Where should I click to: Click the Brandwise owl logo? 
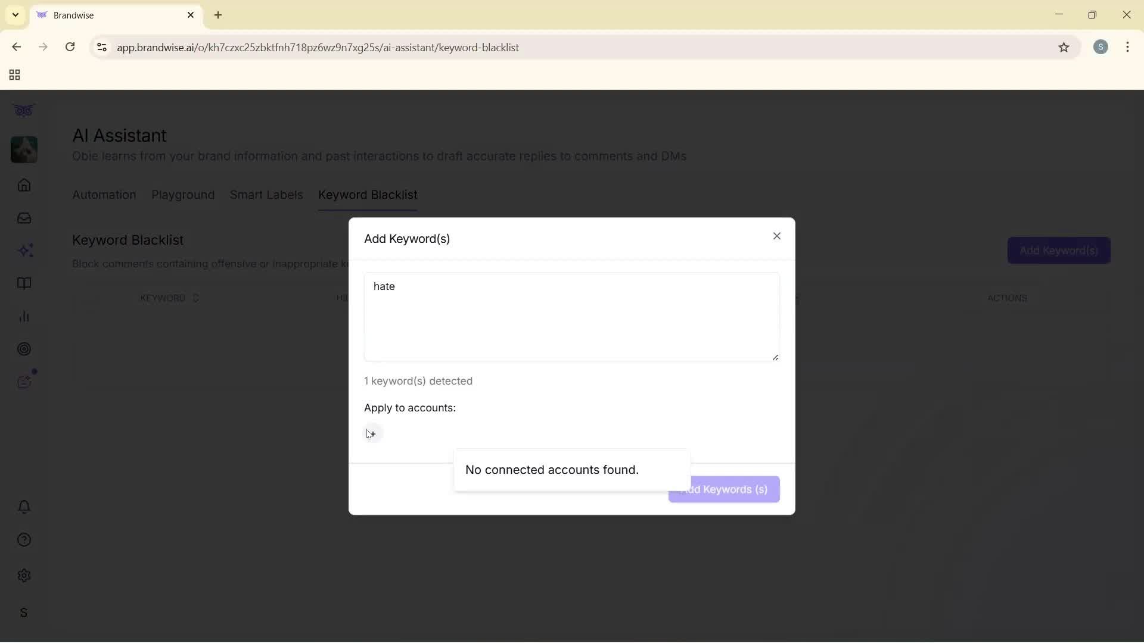(24, 110)
